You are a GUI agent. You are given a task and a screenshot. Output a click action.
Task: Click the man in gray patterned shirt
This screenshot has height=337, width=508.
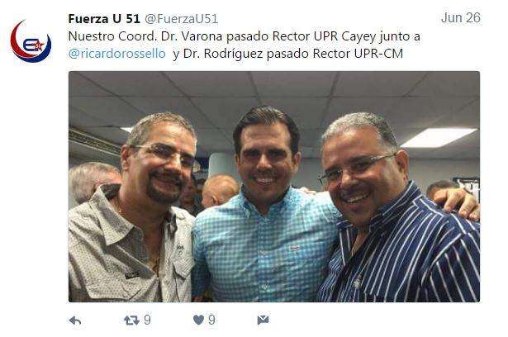coord(133,211)
